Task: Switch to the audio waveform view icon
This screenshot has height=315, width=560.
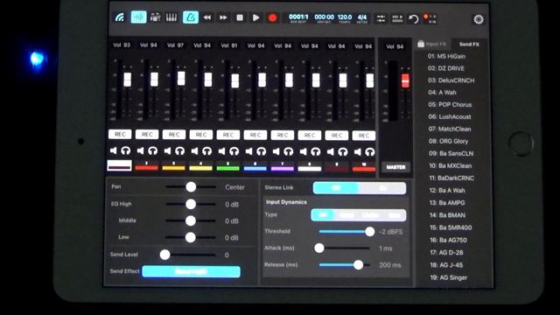Action: pos(138,17)
